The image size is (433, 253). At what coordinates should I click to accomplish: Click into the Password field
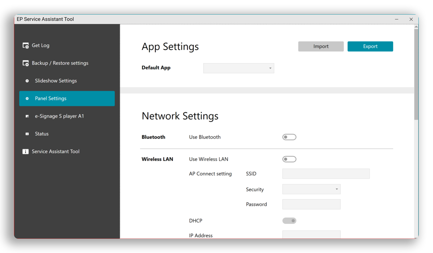pyautogui.click(x=311, y=205)
